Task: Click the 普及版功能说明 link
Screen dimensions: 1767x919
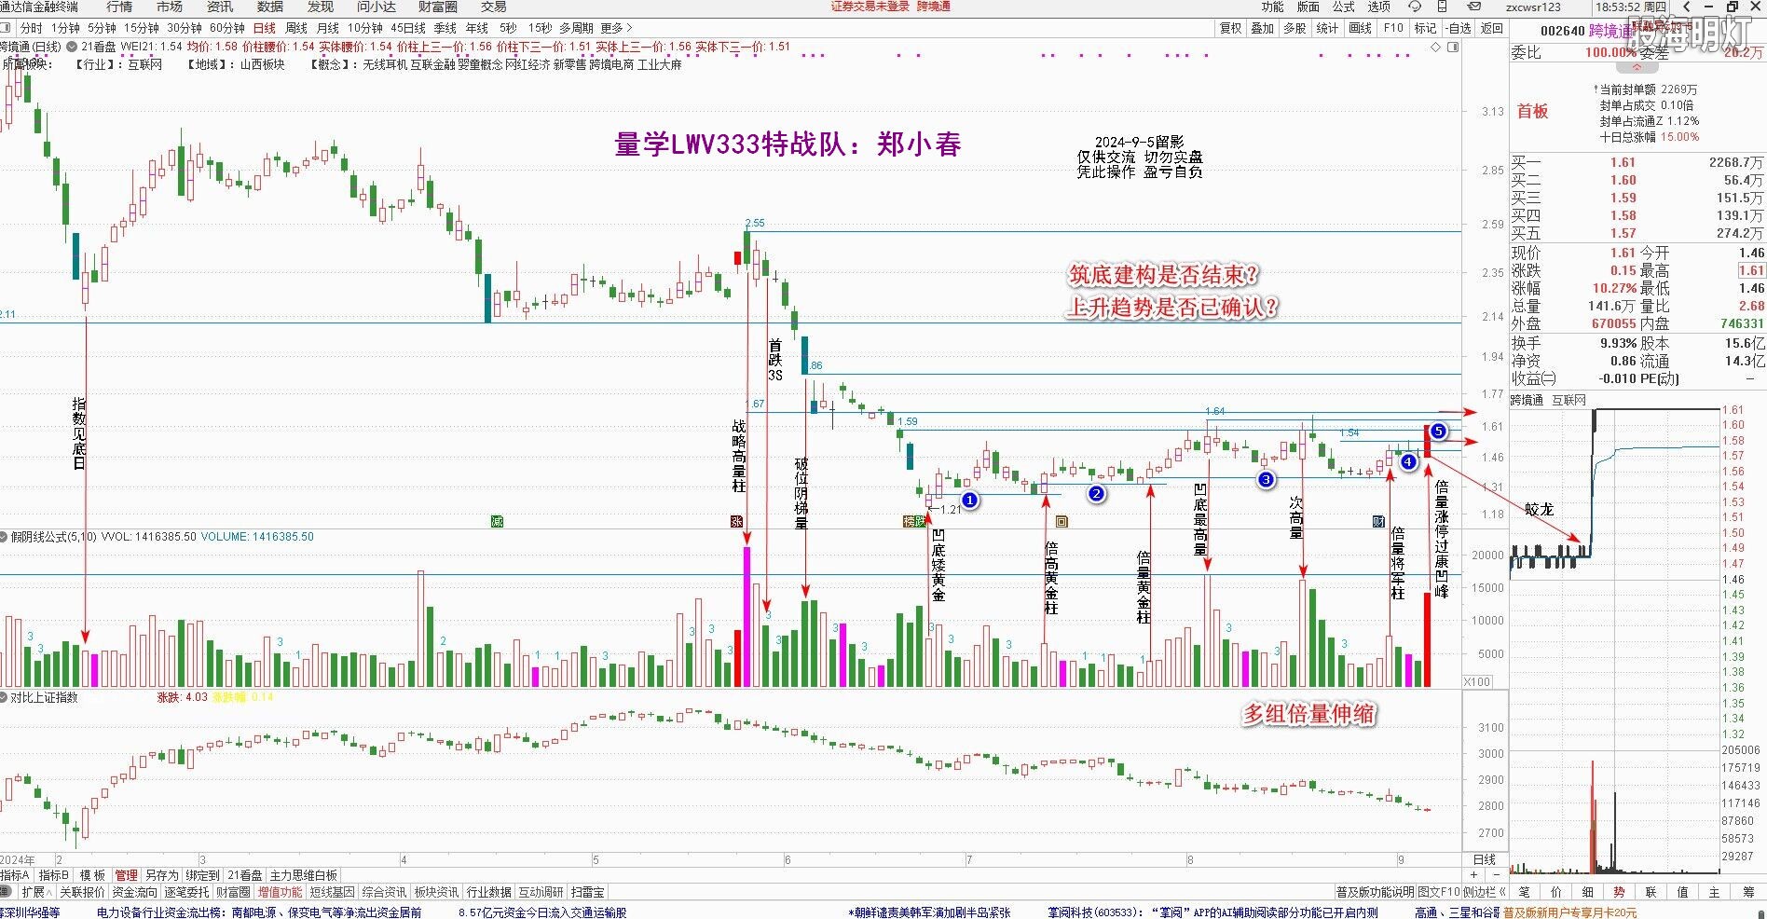Action: point(1375,892)
